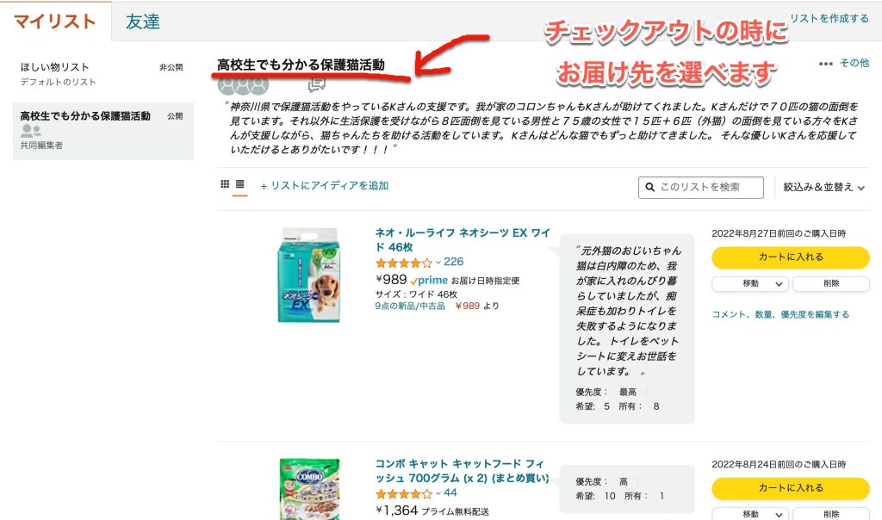The height and width of the screenshot is (520, 882).
Task: Open 移動 dropdown for コンボ キャット item
Action: tap(750, 514)
